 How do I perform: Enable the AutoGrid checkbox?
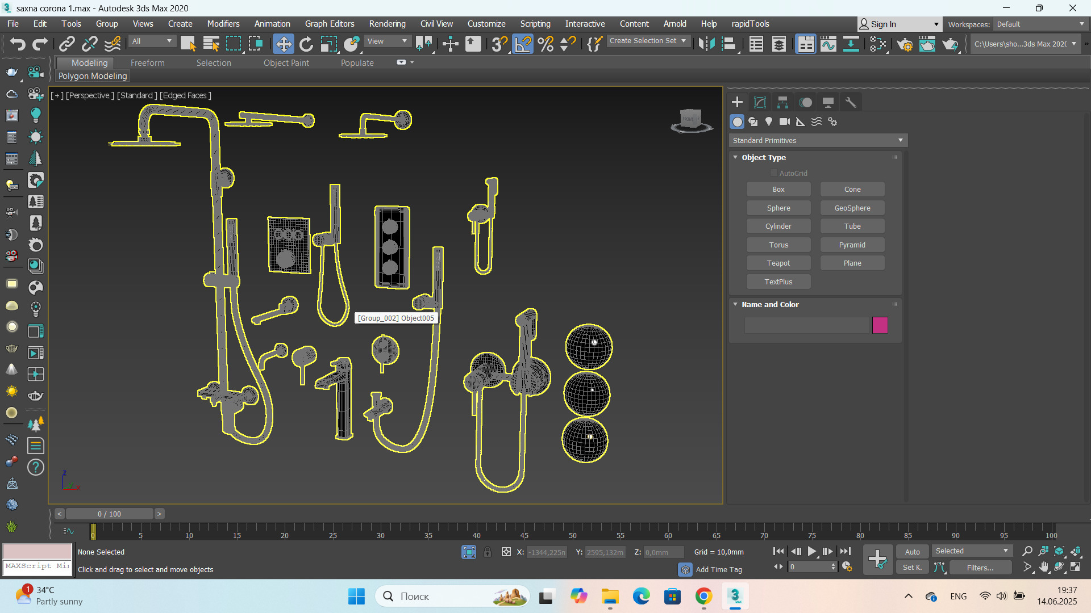coord(773,173)
